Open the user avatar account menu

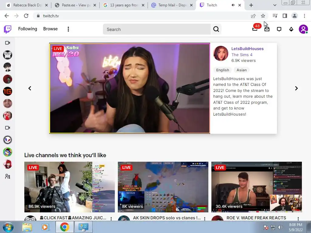pyautogui.click(x=303, y=29)
